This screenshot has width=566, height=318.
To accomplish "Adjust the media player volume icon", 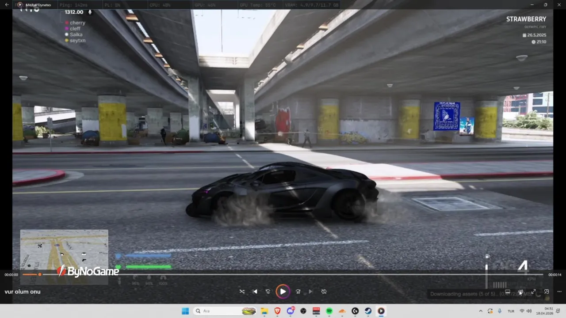I will (521, 291).
